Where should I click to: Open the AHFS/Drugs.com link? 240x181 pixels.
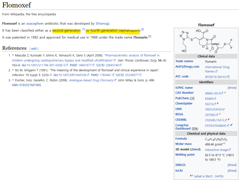[x=187, y=67]
